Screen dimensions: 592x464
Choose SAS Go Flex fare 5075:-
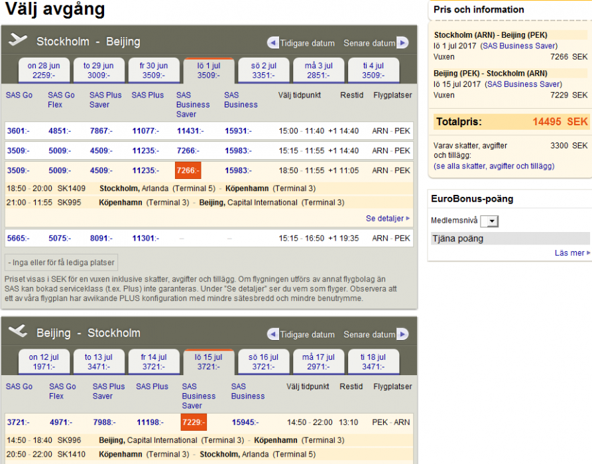click(x=59, y=238)
